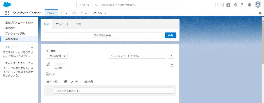Viewport: 264px width, 103px height.
Task: Open the すべて search scope dropdown
Action: point(84,5)
